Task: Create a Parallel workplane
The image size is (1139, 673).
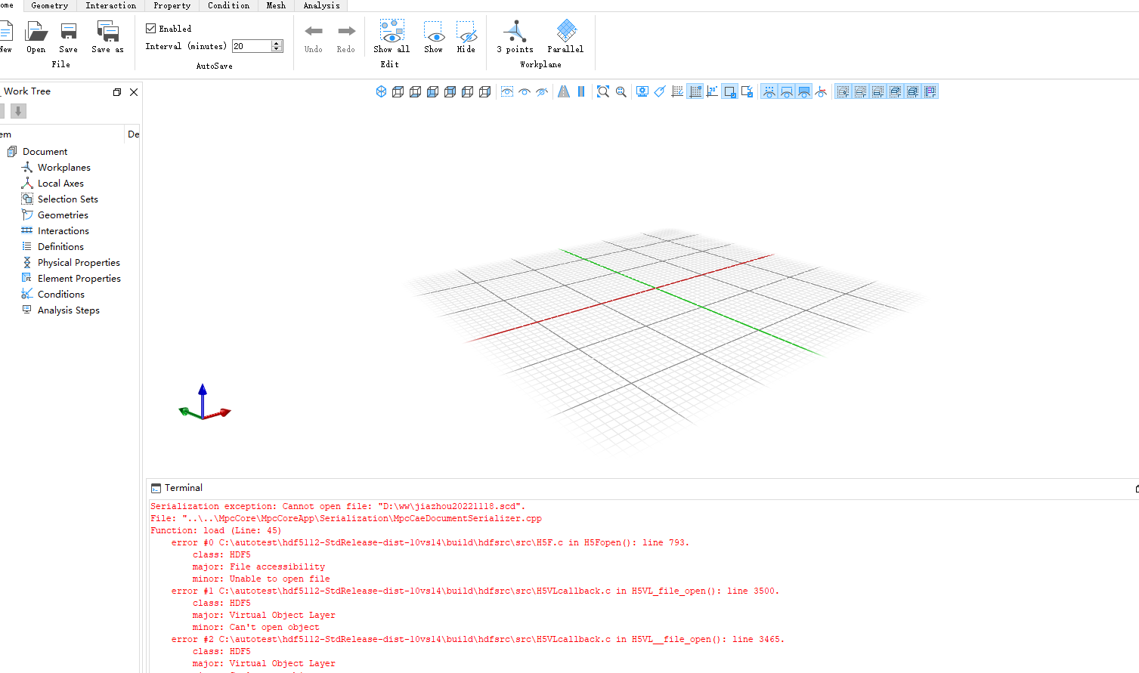Action: coord(565,37)
